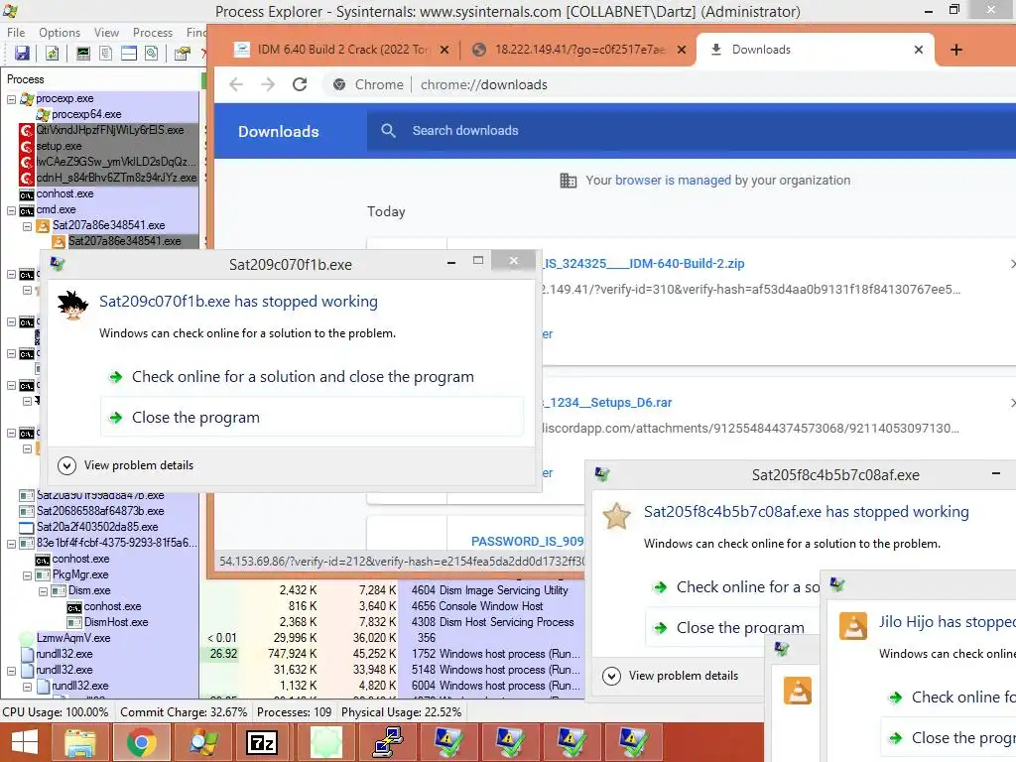Screen dimensions: 1016x762
Task: Click the VLC cone icon in the Jilo Hijo dialog
Action: [x=852, y=626]
